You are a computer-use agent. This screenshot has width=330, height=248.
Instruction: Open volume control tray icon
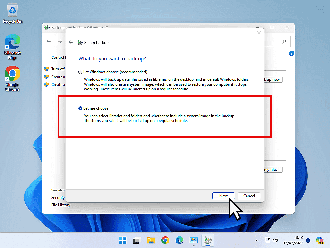pyautogui.click(x=275, y=240)
